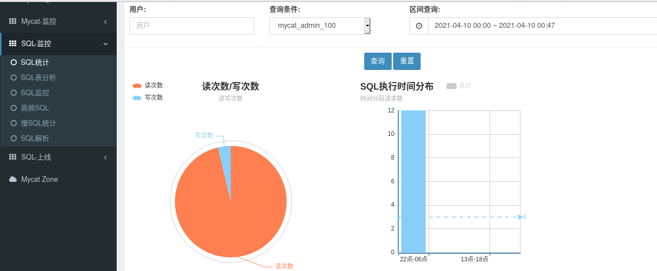Screen dimensions: 657x271
Task: Click the 时间分段请求数 subtitle
Action: [x=382, y=98]
